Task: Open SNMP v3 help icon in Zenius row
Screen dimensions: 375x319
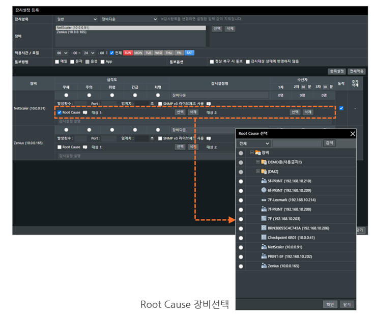Action: tap(209, 138)
